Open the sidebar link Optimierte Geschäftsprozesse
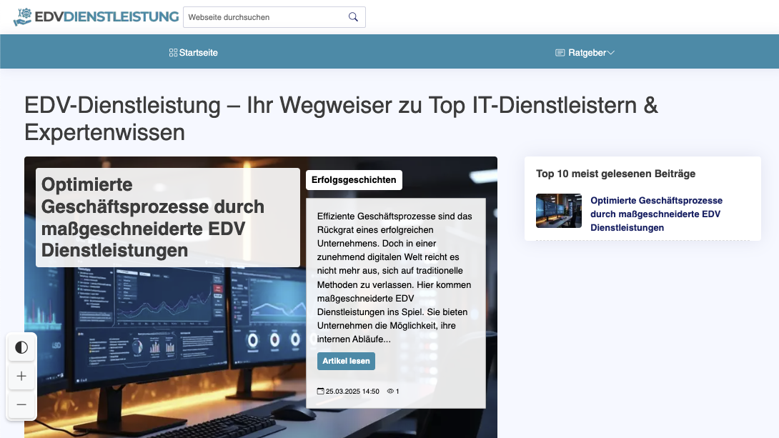779x438 pixels. pyautogui.click(x=657, y=214)
